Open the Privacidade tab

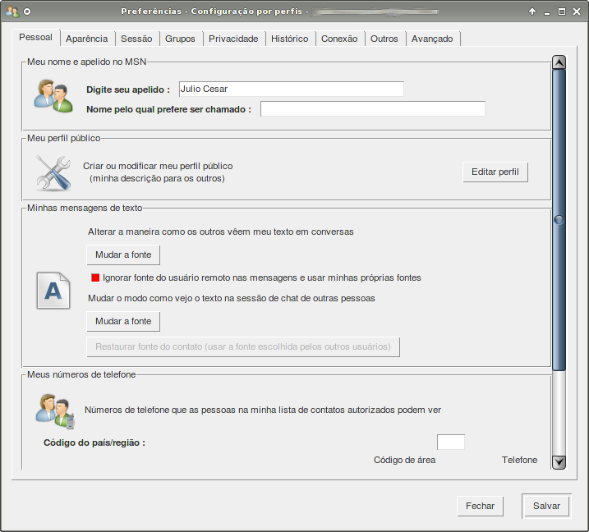click(x=233, y=39)
